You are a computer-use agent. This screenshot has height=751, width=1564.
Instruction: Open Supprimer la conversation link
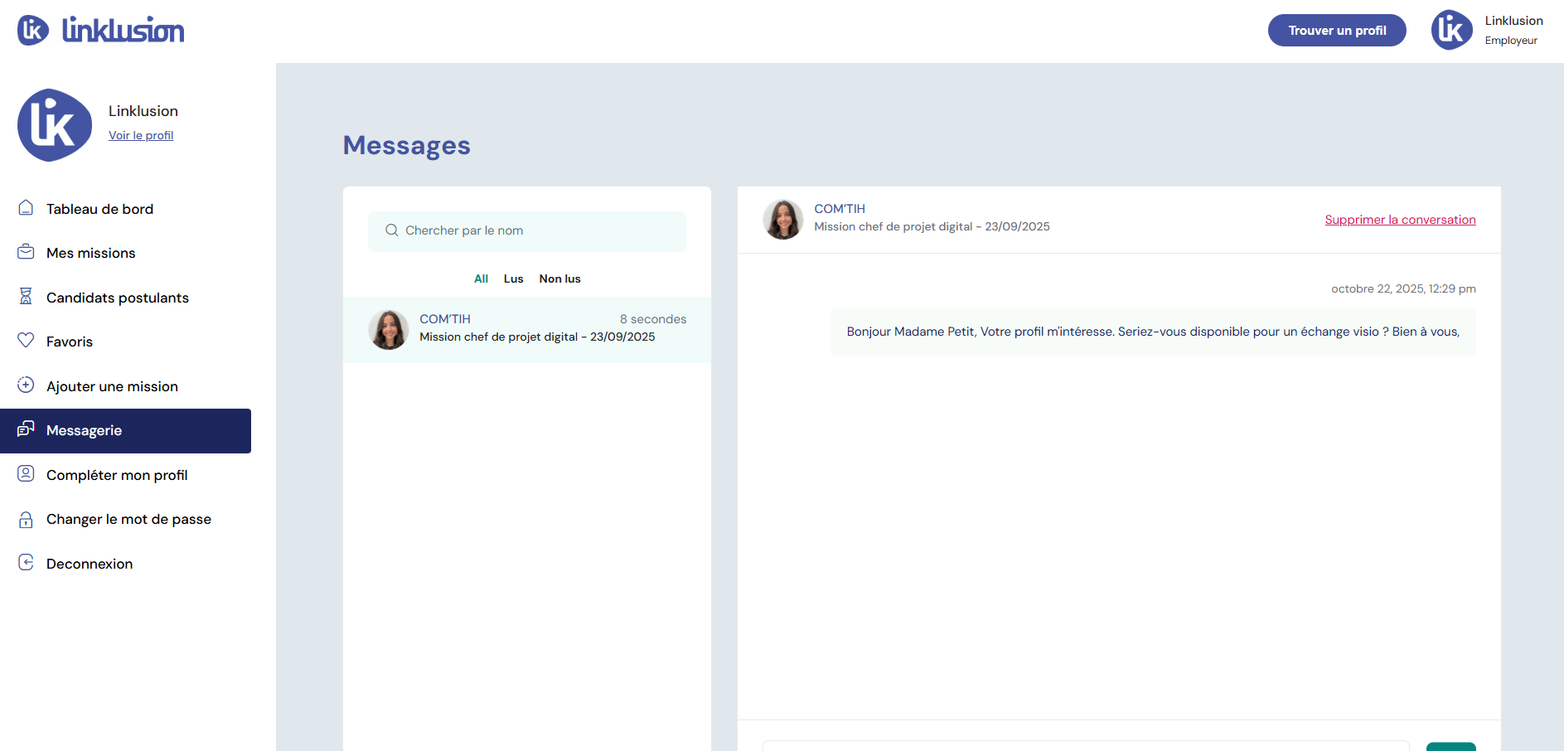click(x=1400, y=219)
